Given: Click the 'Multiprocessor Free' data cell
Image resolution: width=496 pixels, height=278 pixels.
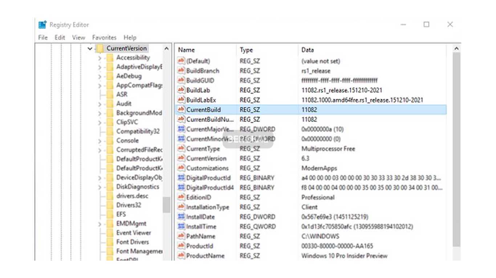Looking at the screenshot, I should [328, 148].
